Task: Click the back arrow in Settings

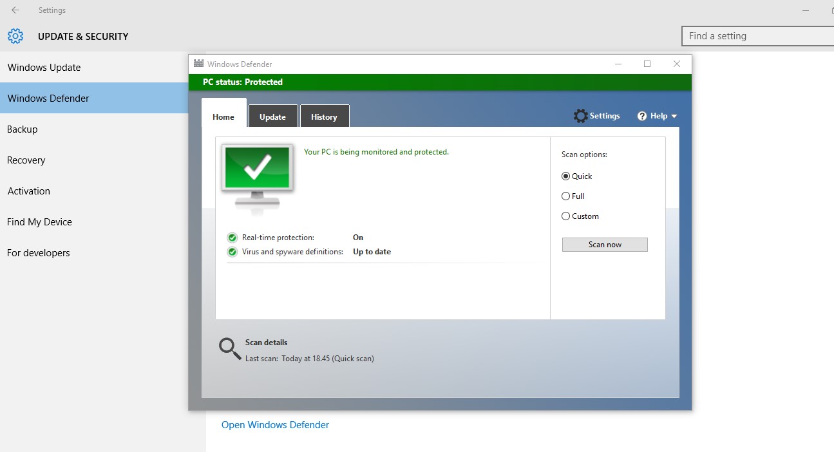Action: (x=15, y=10)
